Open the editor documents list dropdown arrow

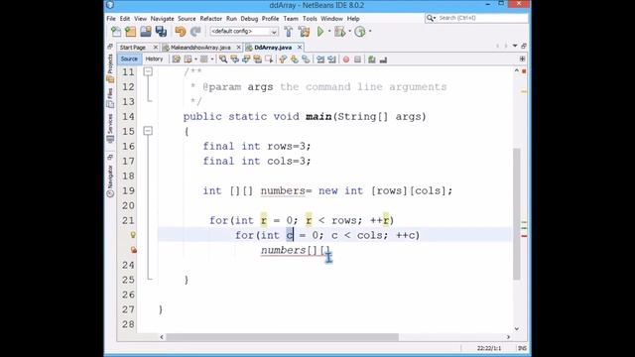(x=515, y=47)
